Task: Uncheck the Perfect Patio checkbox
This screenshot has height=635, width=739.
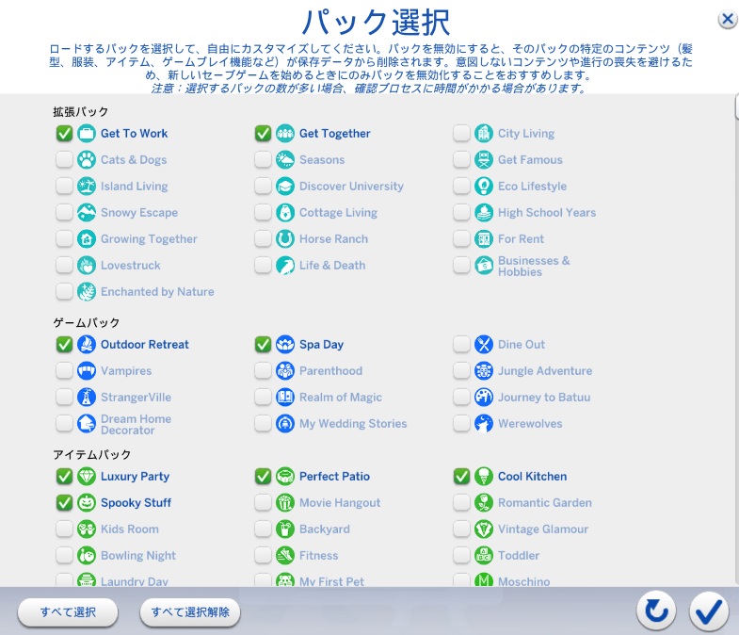Action: coord(263,477)
